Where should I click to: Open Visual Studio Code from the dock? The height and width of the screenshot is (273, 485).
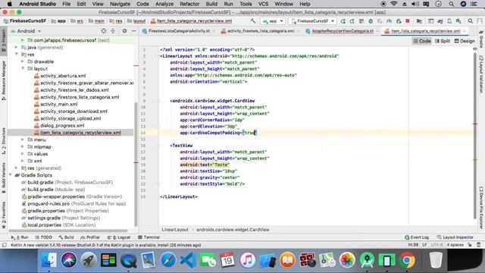pos(188,260)
